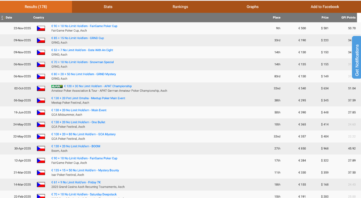Viewport: 361px width, 198px height.
Task: Click flag next to Snowman Special event
Action: [41, 65]
